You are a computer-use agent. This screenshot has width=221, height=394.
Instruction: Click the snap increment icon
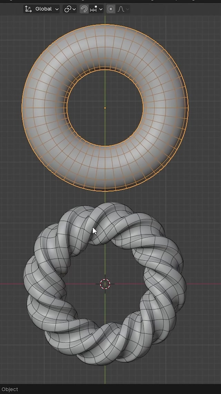click(93, 9)
